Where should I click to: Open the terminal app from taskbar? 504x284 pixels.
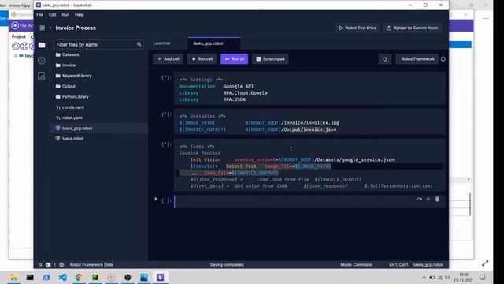tap(30, 277)
